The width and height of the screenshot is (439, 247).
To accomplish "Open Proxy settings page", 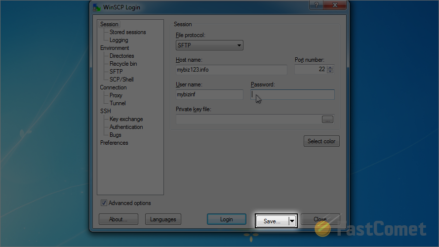I will point(116,95).
